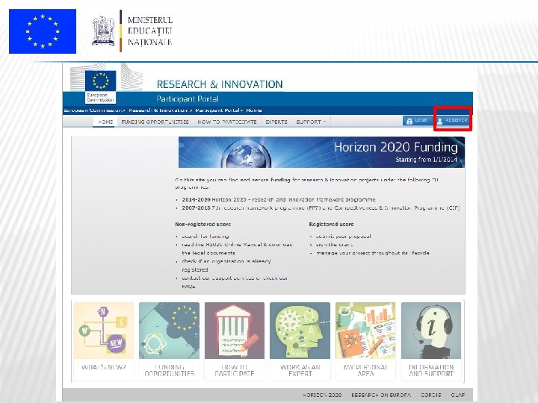The height and width of the screenshot is (403, 538).
Task: Open the Horizon 2020 footer link
Action: (322, 395)
